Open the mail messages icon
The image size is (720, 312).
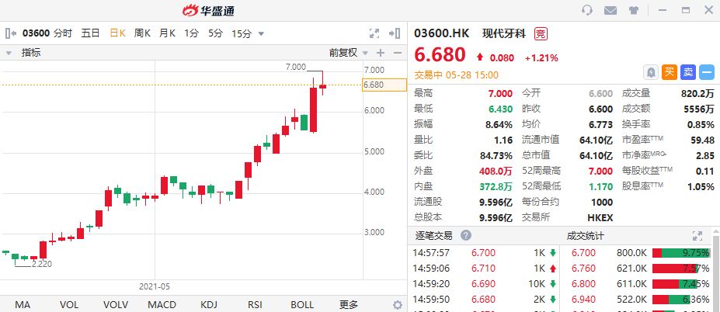point(610,10)
